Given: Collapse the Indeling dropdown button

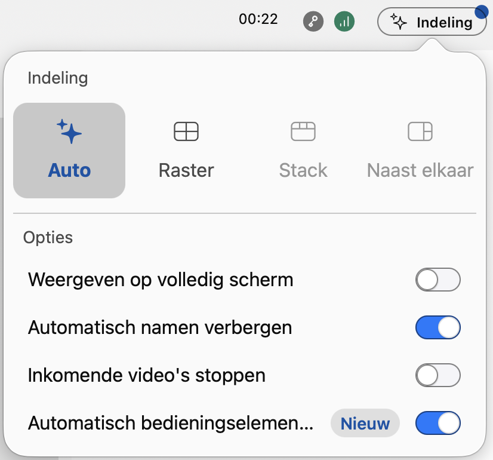Looking at the screenshot, I should tap(432, 22).
